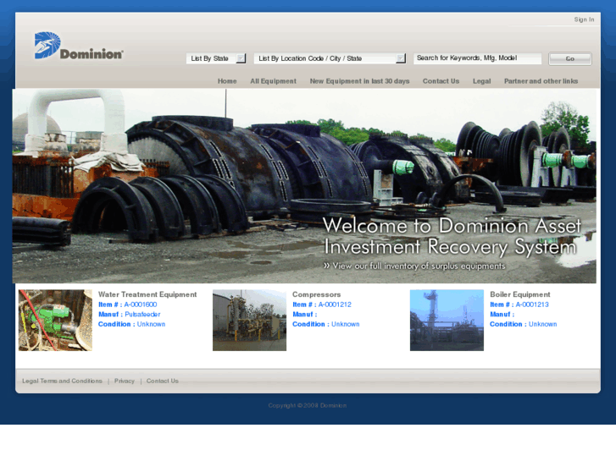Screen dimensions: 616x461
Task: Open List By Location Code dropdown
Action: click(330, 58)
